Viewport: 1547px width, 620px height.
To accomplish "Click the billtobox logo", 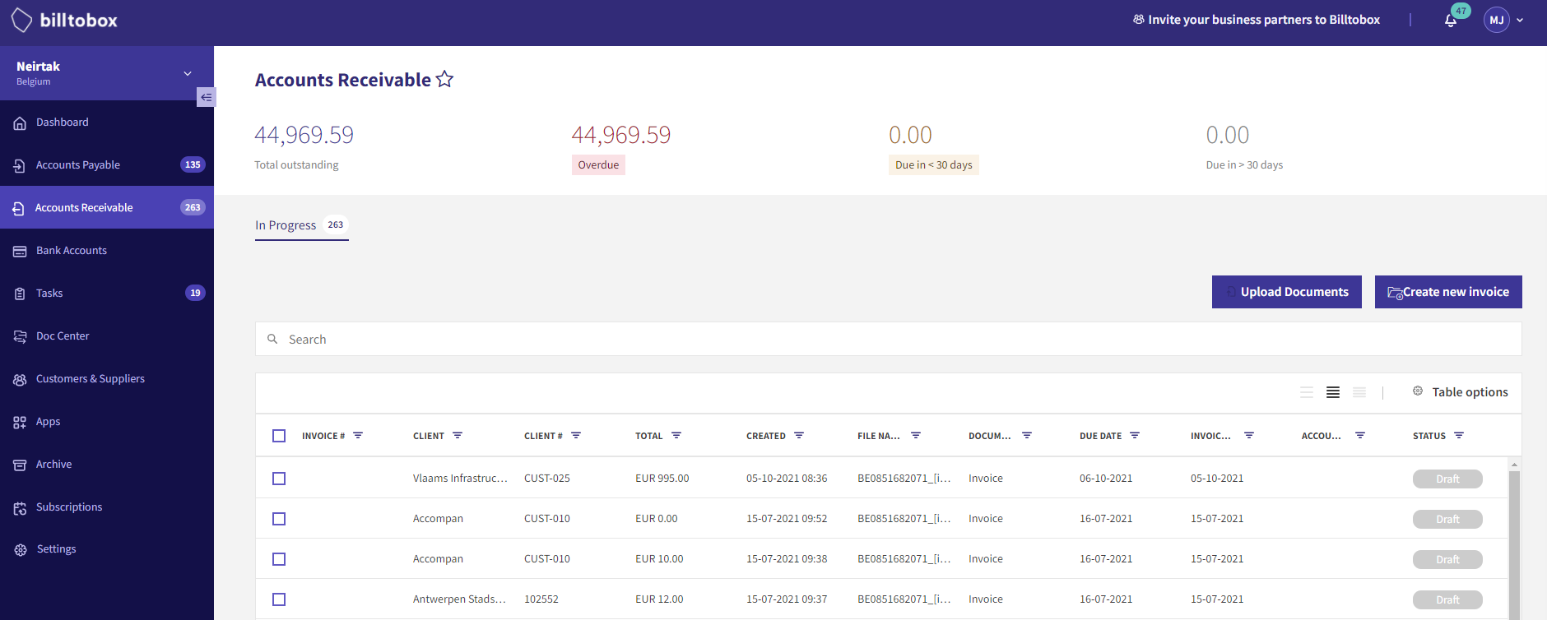I will pos(64,21).
